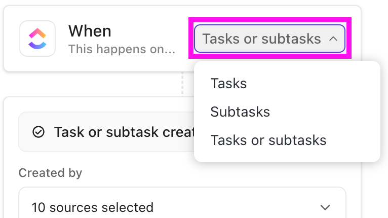Select the Tasks option in the menu
This screenshot has height=218, width=388.
click(228, 83)
